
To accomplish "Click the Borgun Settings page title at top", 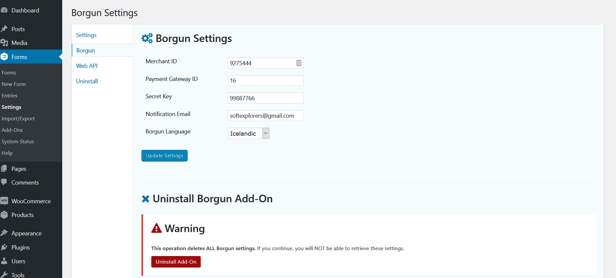I will pos(104,13).
